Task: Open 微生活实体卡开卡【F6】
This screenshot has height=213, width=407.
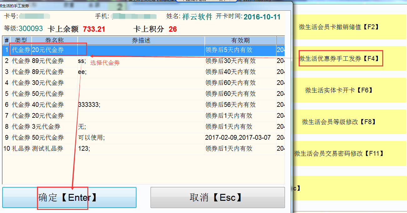Action: coord(339,90)
